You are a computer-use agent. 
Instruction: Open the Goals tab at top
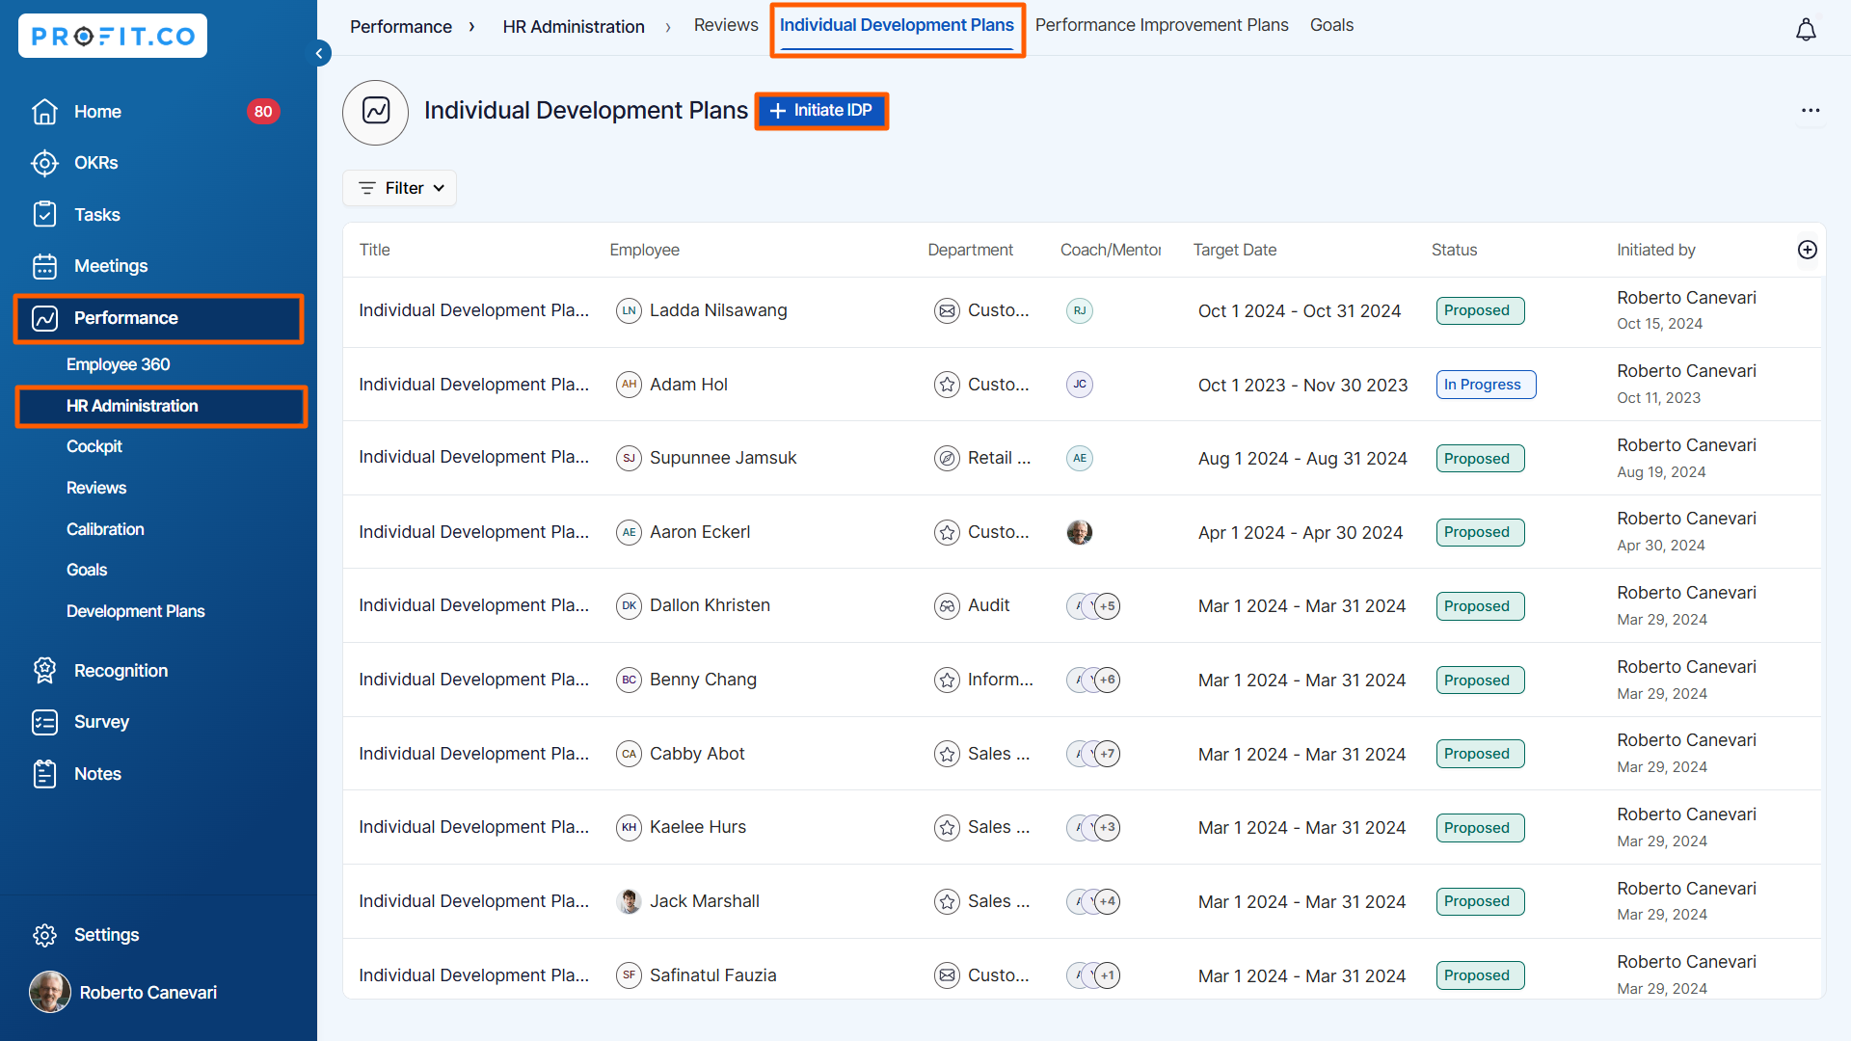[x=1331, y=25]
